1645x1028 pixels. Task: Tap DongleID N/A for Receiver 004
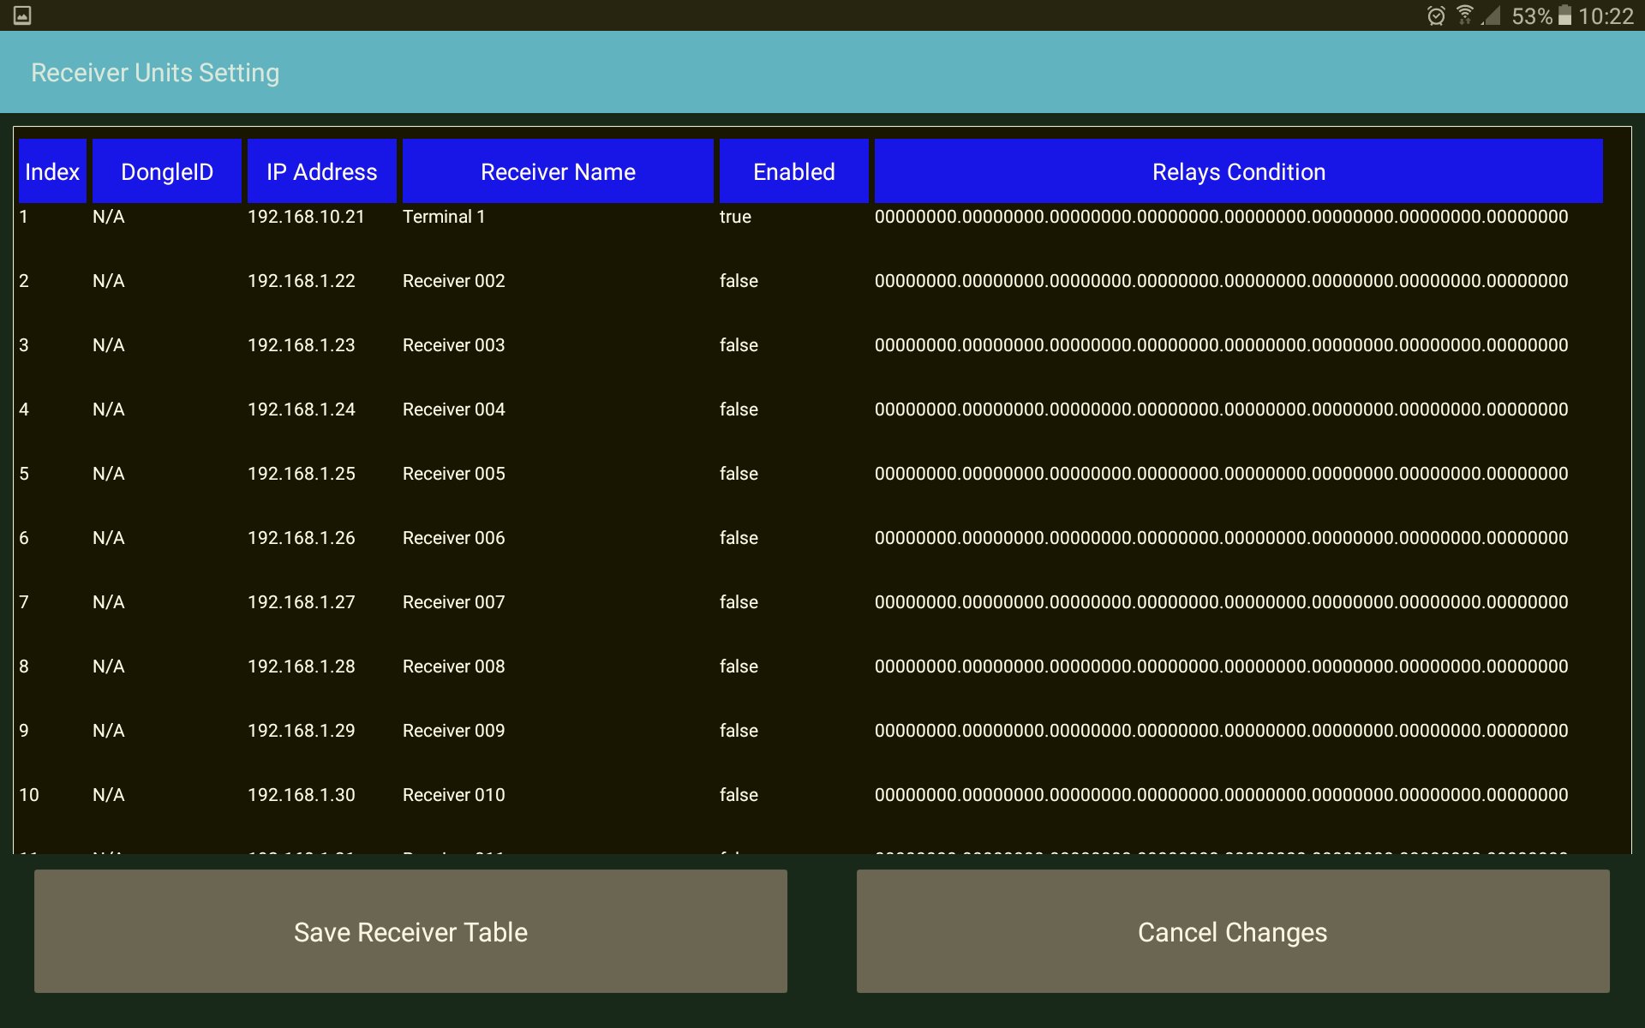coord(109,409)
